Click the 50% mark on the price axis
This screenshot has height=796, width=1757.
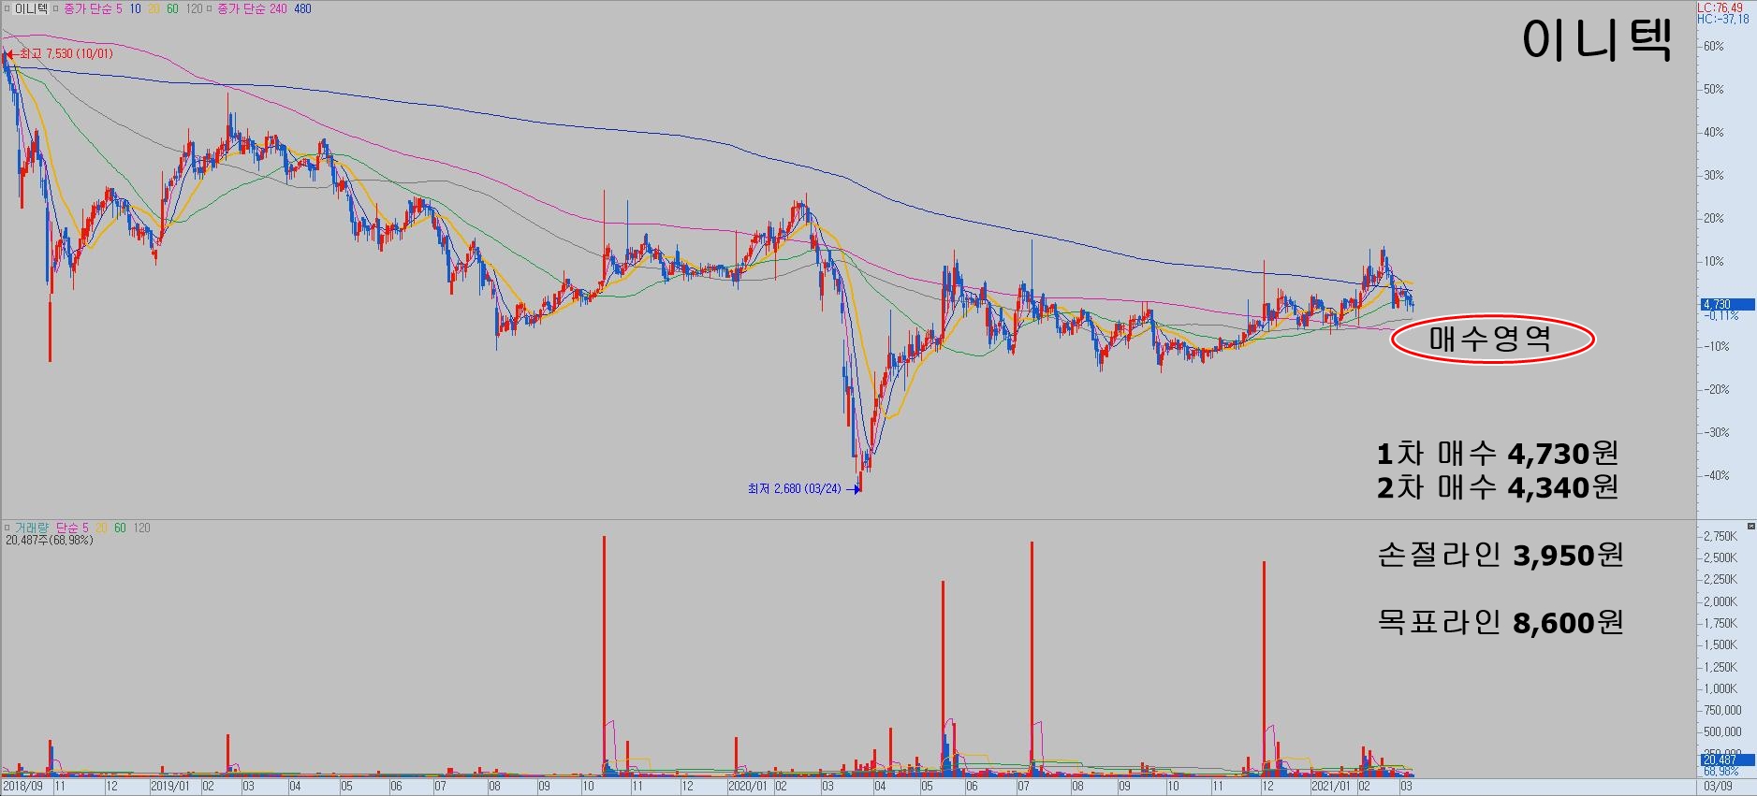pos(1713,89)
